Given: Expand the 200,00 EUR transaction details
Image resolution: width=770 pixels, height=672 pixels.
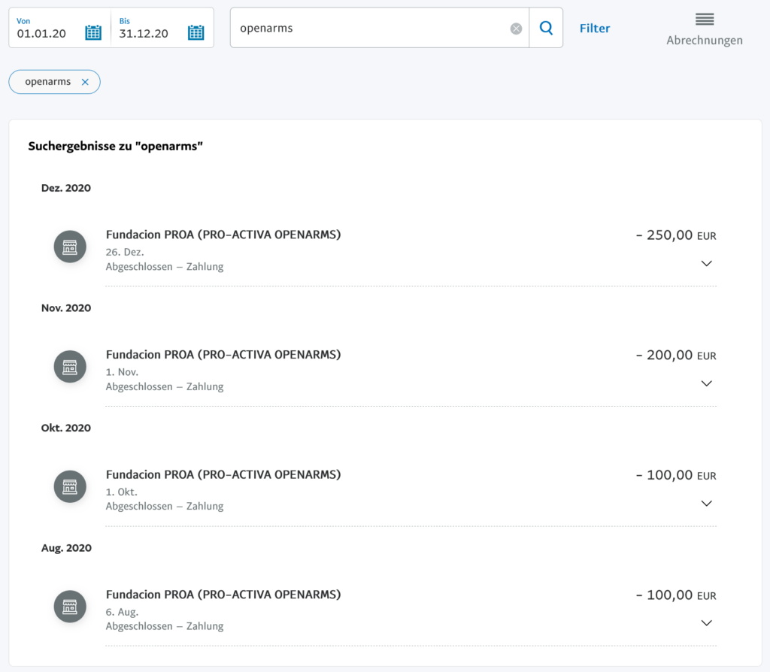Looking at the screenshot, I should pos(706,383).
